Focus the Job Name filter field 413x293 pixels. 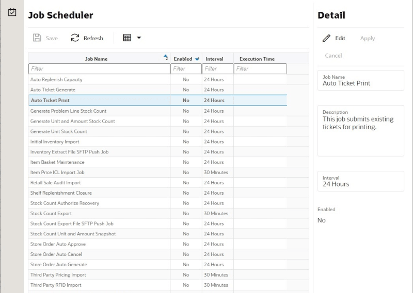[x=99, y=68]
